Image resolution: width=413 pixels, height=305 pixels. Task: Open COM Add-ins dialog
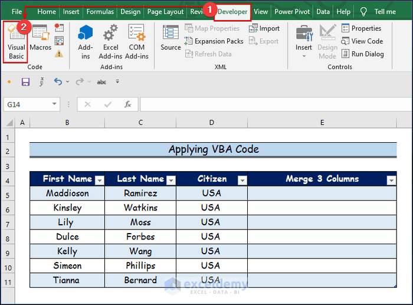click(137, 42)
